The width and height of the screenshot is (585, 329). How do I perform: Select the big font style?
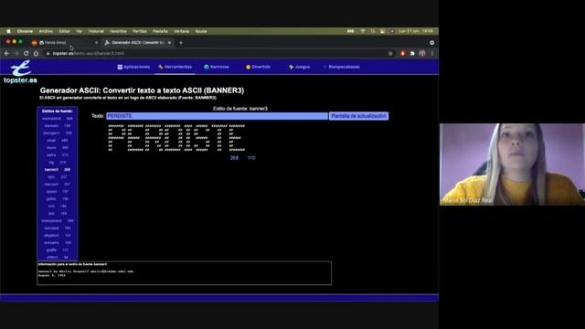pyautogui.click(x=57, y=163)
